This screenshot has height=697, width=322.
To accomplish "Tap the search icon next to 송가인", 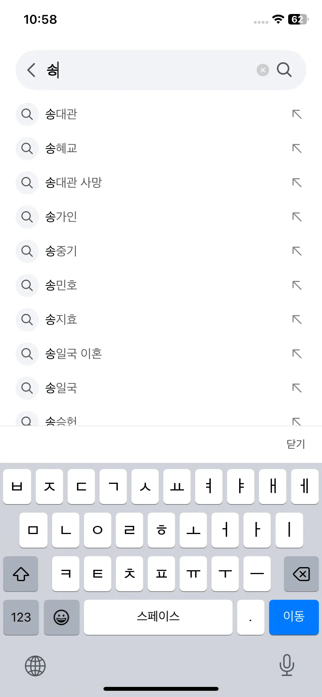I will [27, 217].
